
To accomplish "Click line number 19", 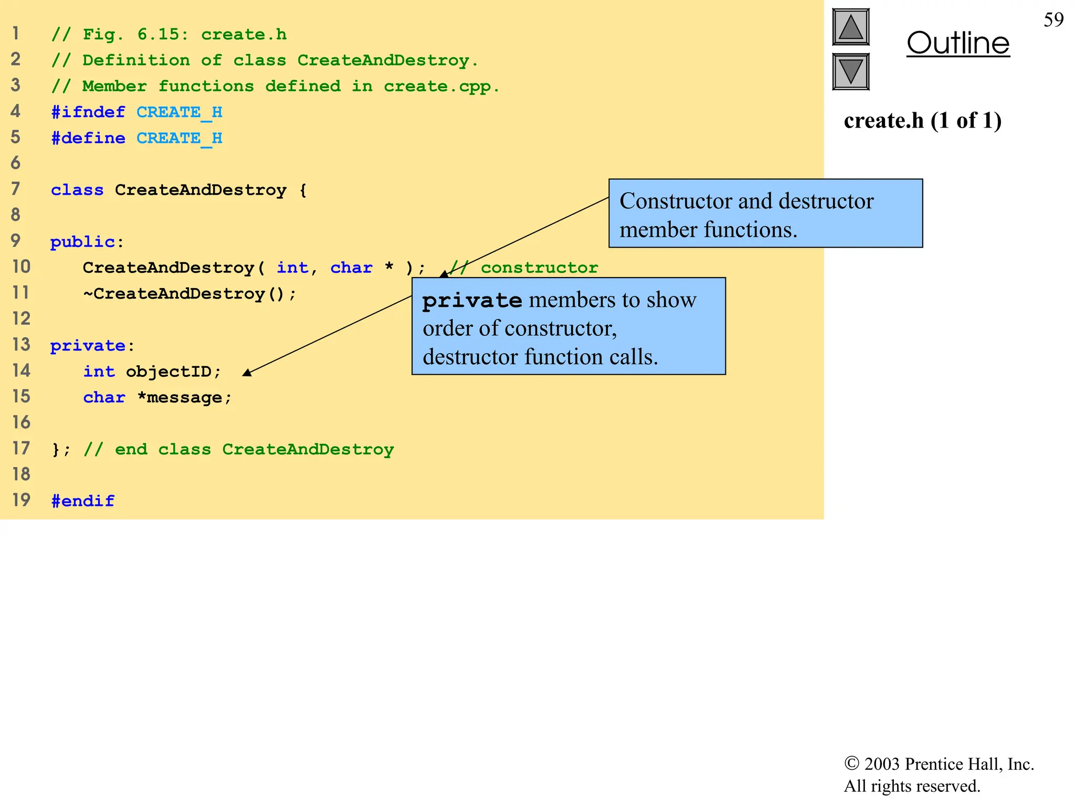I will click(x=22, y=500).
